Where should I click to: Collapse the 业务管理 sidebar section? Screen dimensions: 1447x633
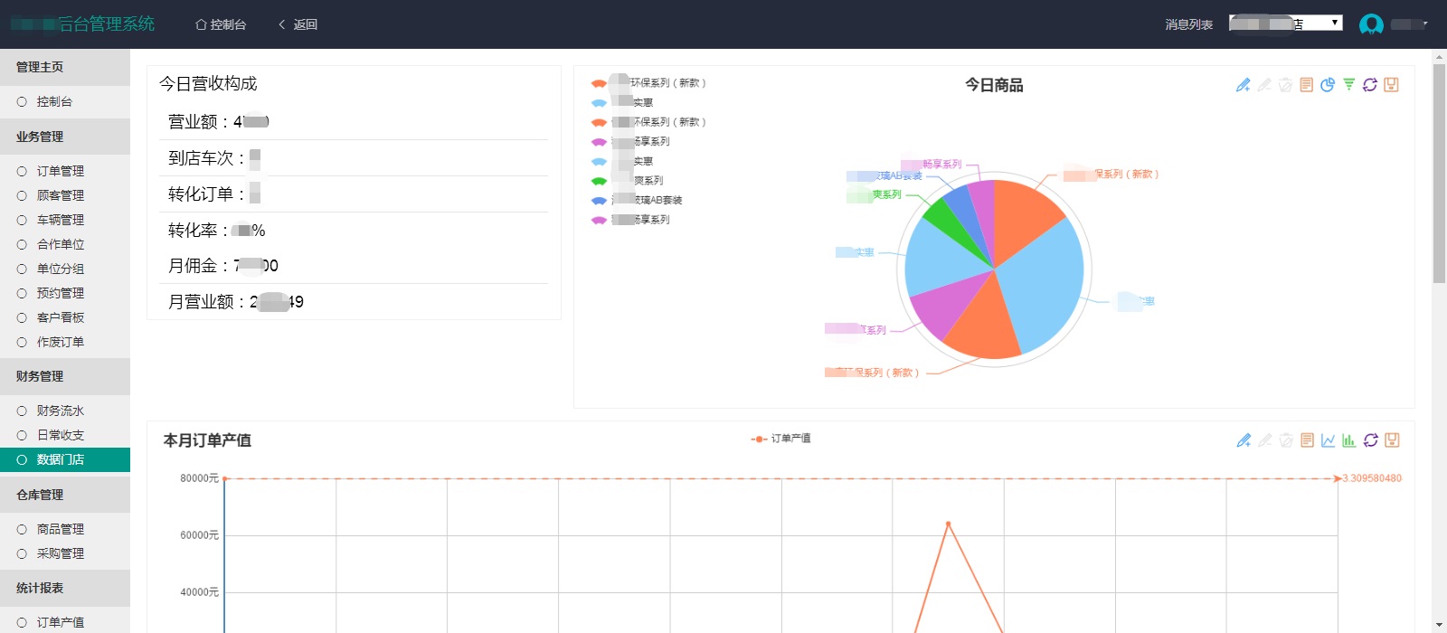point(65,137)
